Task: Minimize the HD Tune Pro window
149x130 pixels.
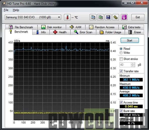Action: pos(126,3)
